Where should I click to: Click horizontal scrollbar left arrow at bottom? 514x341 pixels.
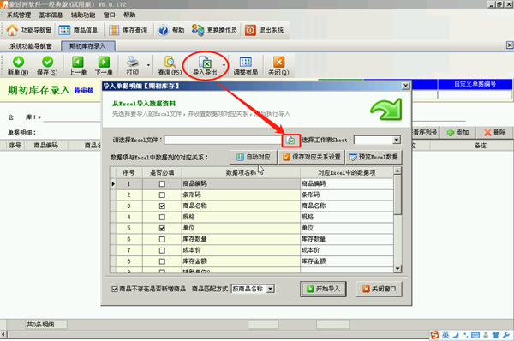(x=3, y=334)
